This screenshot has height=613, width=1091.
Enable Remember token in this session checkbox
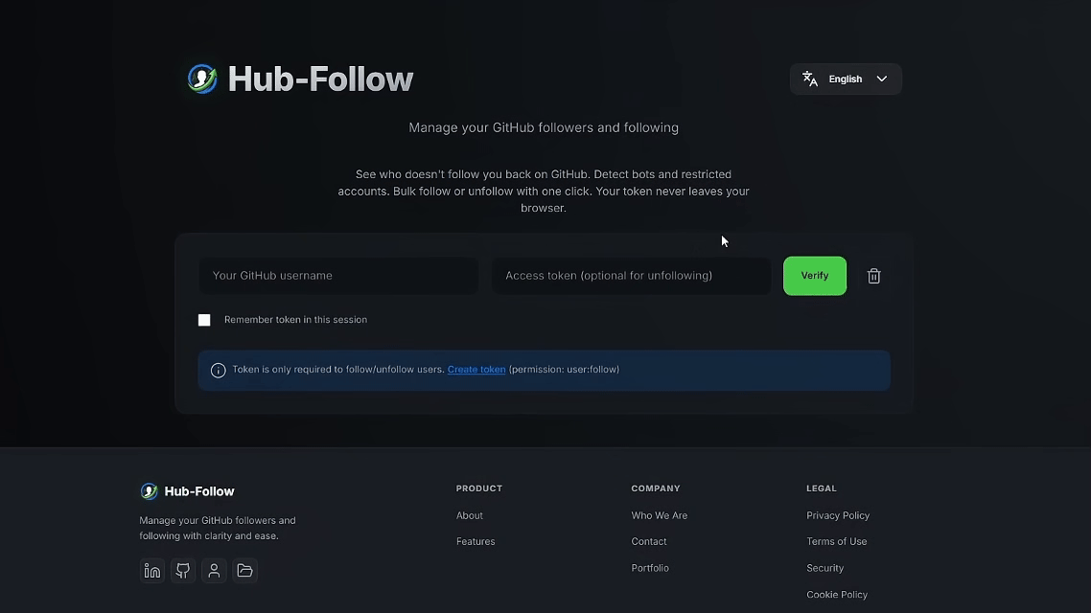pyautogui.click(x=204, y=320)
